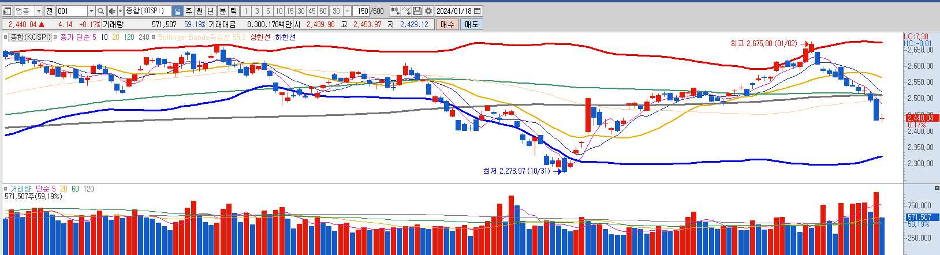The height and width of the screenshot is (255, 940).
Task: Click the orange 20 price moving average label
Action: pos(115,37)
